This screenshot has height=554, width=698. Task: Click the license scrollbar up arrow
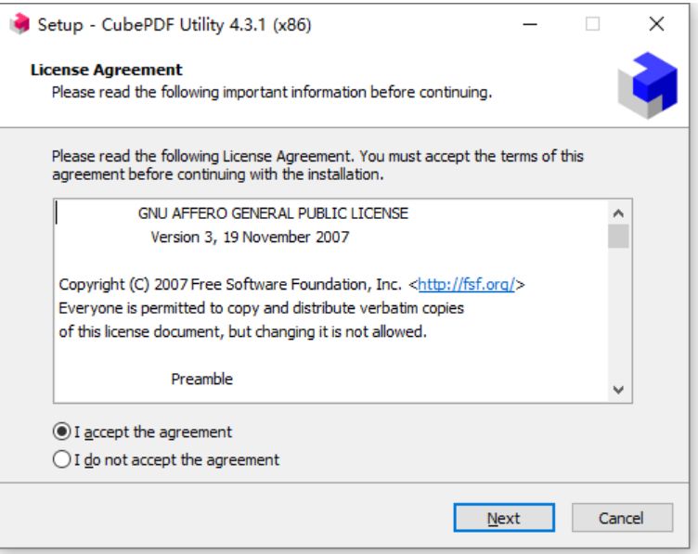click(619, 213)
